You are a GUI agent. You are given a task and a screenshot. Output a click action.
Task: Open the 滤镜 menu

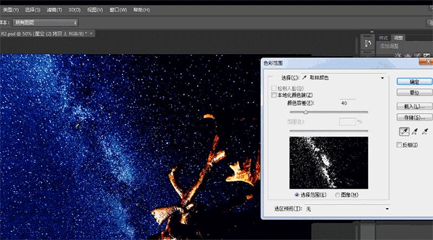coord(53,10)
